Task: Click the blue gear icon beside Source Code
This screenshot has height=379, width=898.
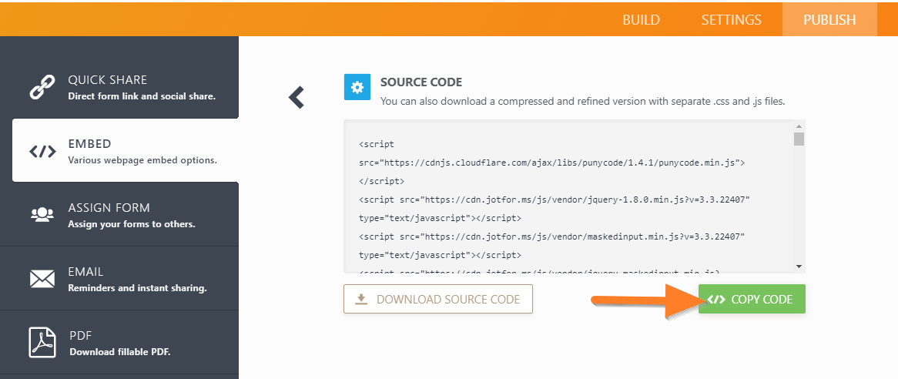Action: pos(357,88)
